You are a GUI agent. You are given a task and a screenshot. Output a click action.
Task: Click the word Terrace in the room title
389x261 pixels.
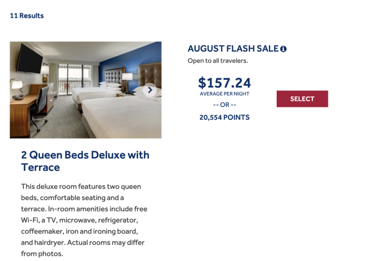(41, 167)
